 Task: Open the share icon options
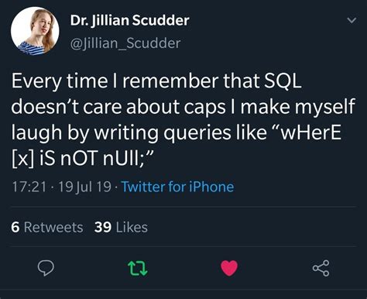click(x=321, y=268)
